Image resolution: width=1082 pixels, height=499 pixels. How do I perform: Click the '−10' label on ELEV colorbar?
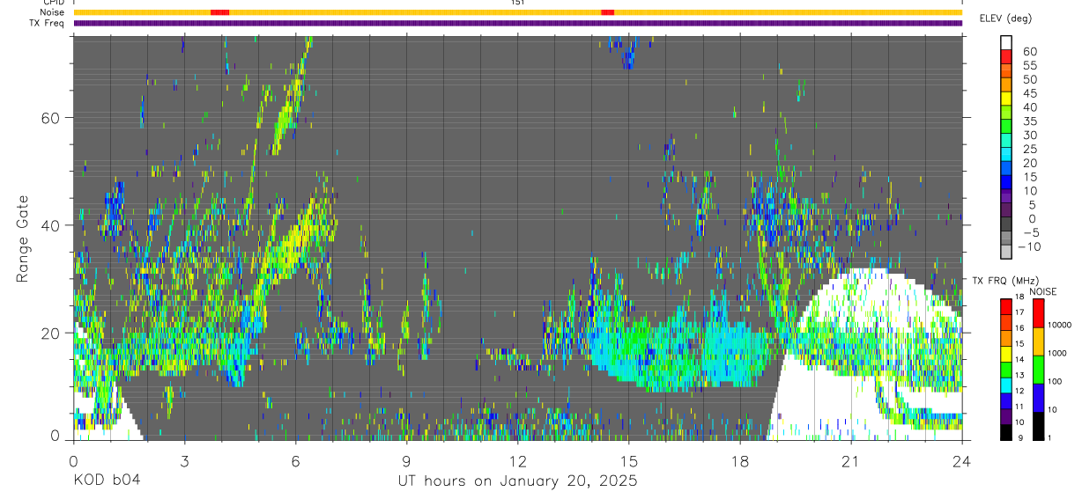point(1028,246)
